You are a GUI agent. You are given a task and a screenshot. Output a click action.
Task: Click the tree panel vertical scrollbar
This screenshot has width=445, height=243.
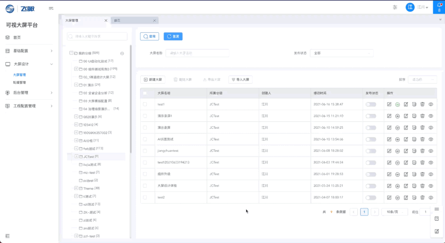[x=131, y=99]
